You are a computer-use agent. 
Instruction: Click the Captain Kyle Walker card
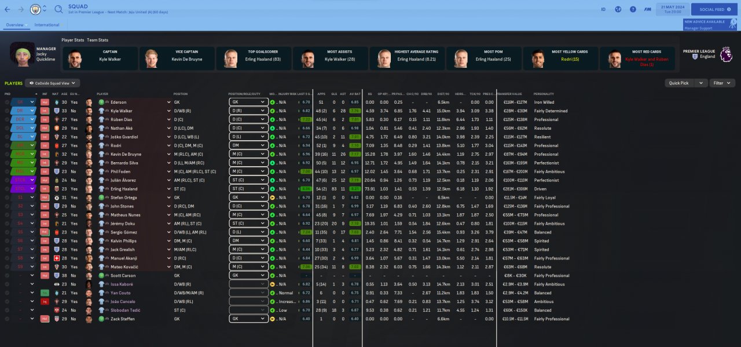(100, 59)
